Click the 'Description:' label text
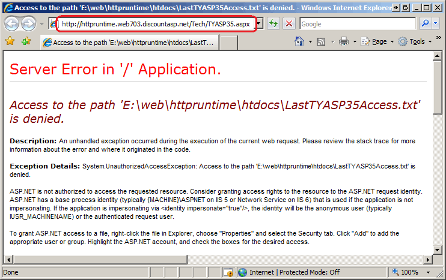This screenshot has width=446, height=280. coord(33,141)
